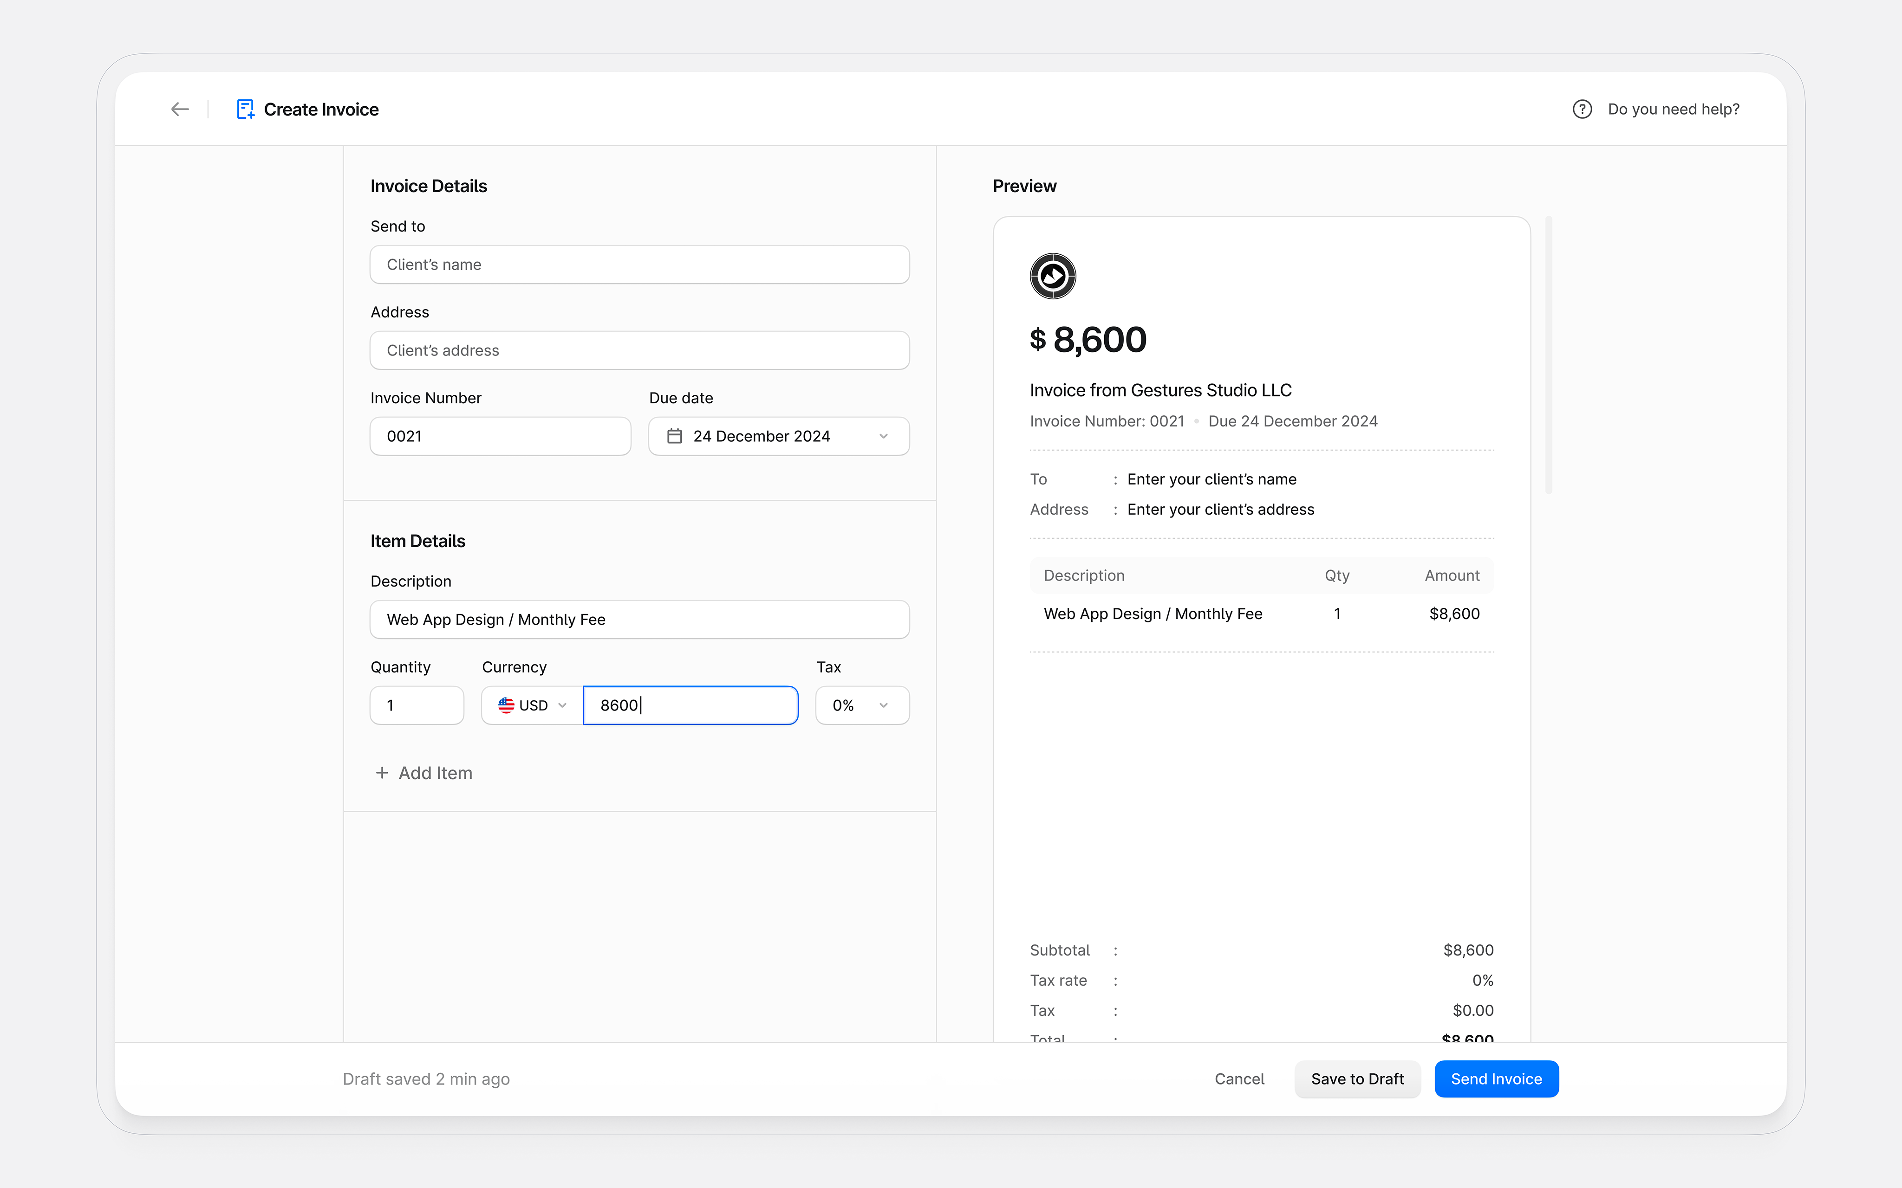Click the Gestures Studio logo in the preview
Screen dimensions: 1902x1188
click(x=1053, y=276)
